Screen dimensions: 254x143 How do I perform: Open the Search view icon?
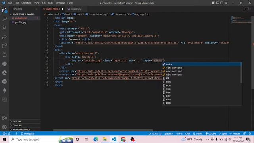pyautogui.click(x=4, y=19)
